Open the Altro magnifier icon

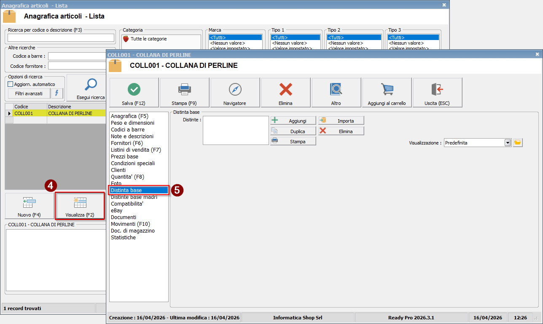336,89
